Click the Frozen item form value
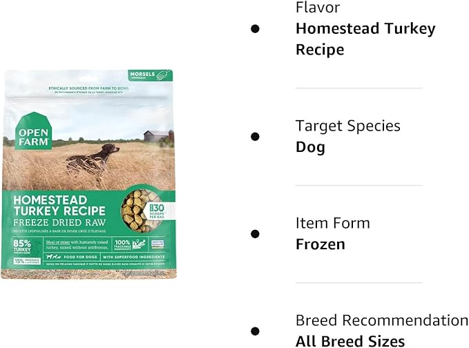The height and width of the screenshot is (348, 469). click(x=320, y=244)
